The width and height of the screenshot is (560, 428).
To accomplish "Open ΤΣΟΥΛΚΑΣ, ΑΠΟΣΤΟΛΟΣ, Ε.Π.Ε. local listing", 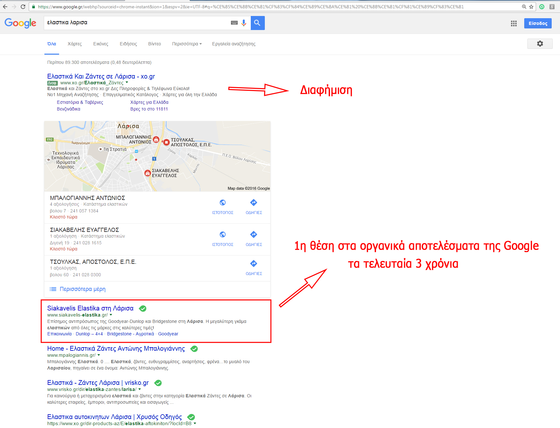I will 93,262.
